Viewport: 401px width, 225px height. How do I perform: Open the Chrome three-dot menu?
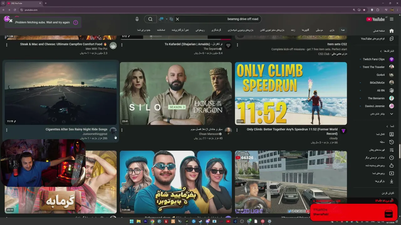tap(398, 10)
